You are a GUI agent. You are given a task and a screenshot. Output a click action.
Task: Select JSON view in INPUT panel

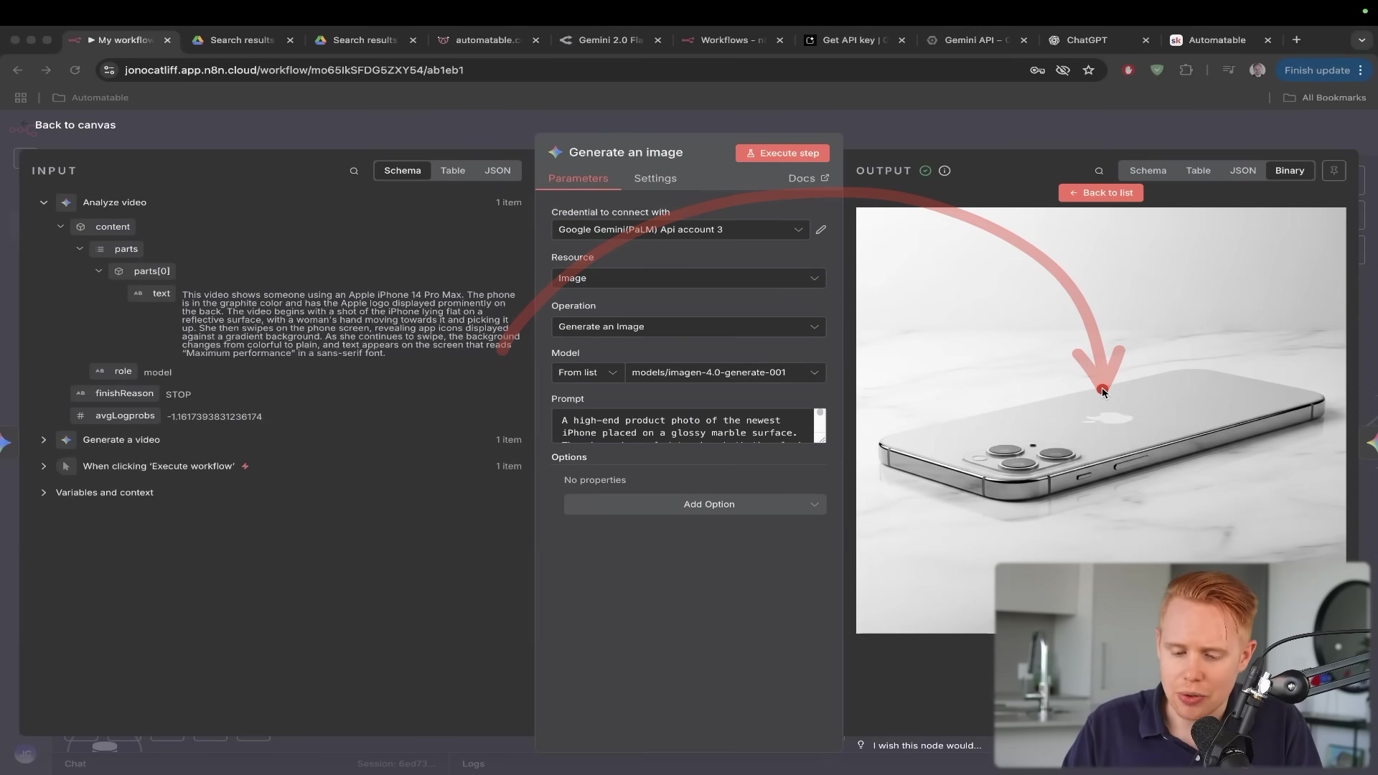[497, 171]
